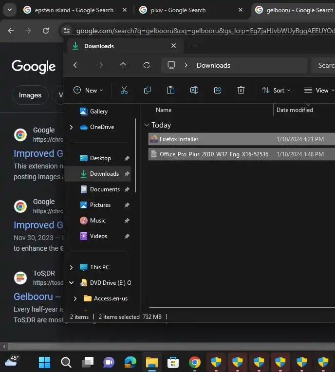
Task: Select the gelbooru Google Search tab
Action: point(294,10)
